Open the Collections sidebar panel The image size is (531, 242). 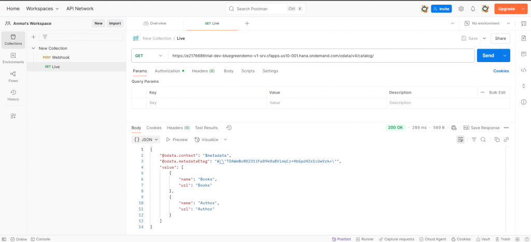(13, 40)
